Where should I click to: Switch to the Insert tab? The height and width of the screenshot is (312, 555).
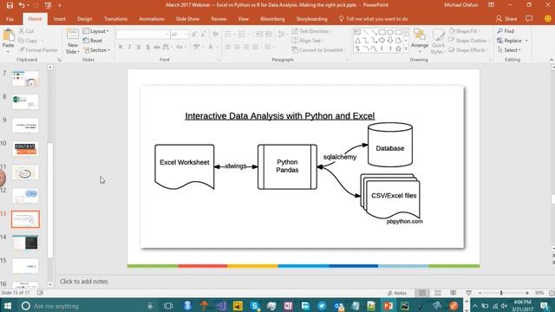tap(60, 19)
